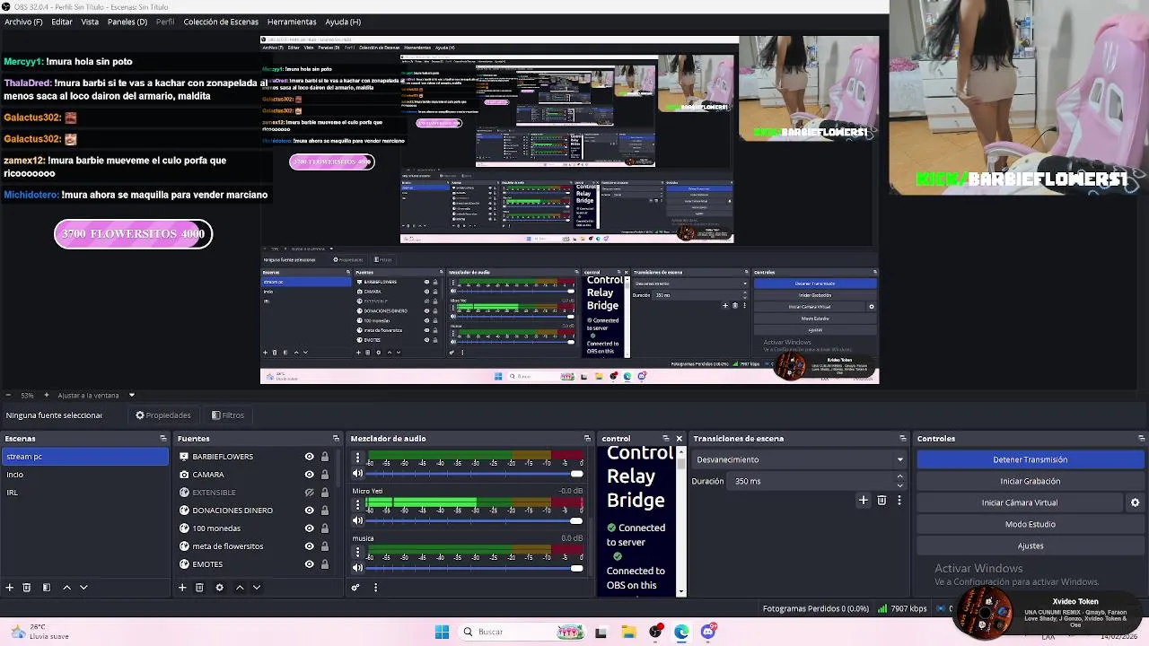Add a transition with the plus icon
This screenshot has width=1149, height=646.
pos(864,500)
